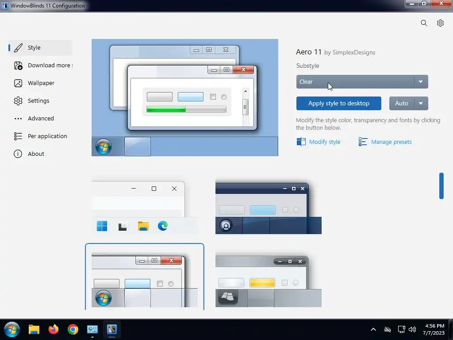This screenshot has width=453, height=340.
Task: Click the large Aero 11 preview image
Action: [x=185, y=98]
